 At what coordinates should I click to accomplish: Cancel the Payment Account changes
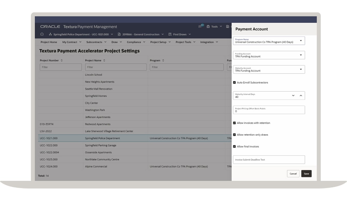(293, 174)
